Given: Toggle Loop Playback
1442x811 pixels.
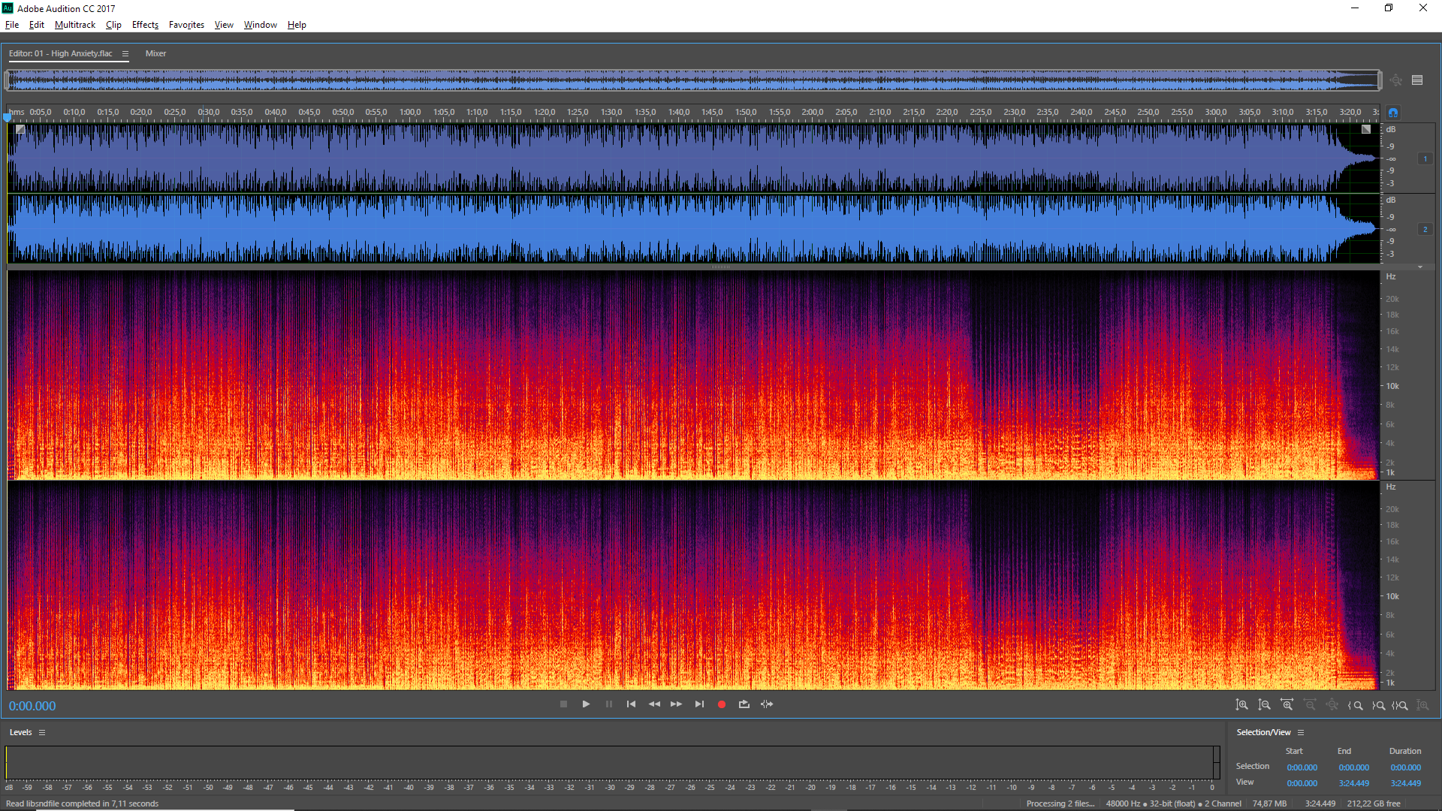Looking at the screenshot, I should pyautogui.click(x=744, y=704).
